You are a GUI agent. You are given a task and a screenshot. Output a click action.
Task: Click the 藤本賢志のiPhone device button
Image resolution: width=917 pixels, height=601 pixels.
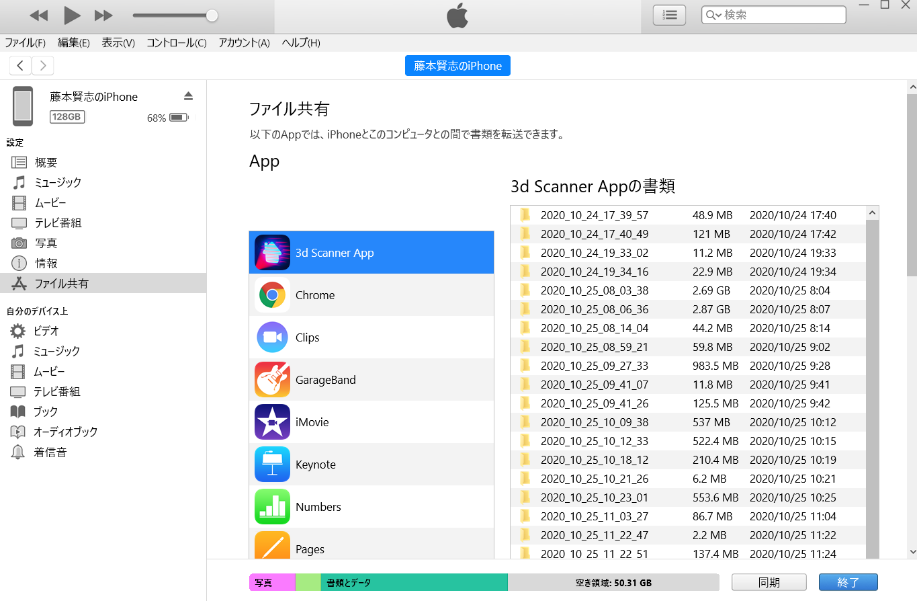[x=457, y=66]
